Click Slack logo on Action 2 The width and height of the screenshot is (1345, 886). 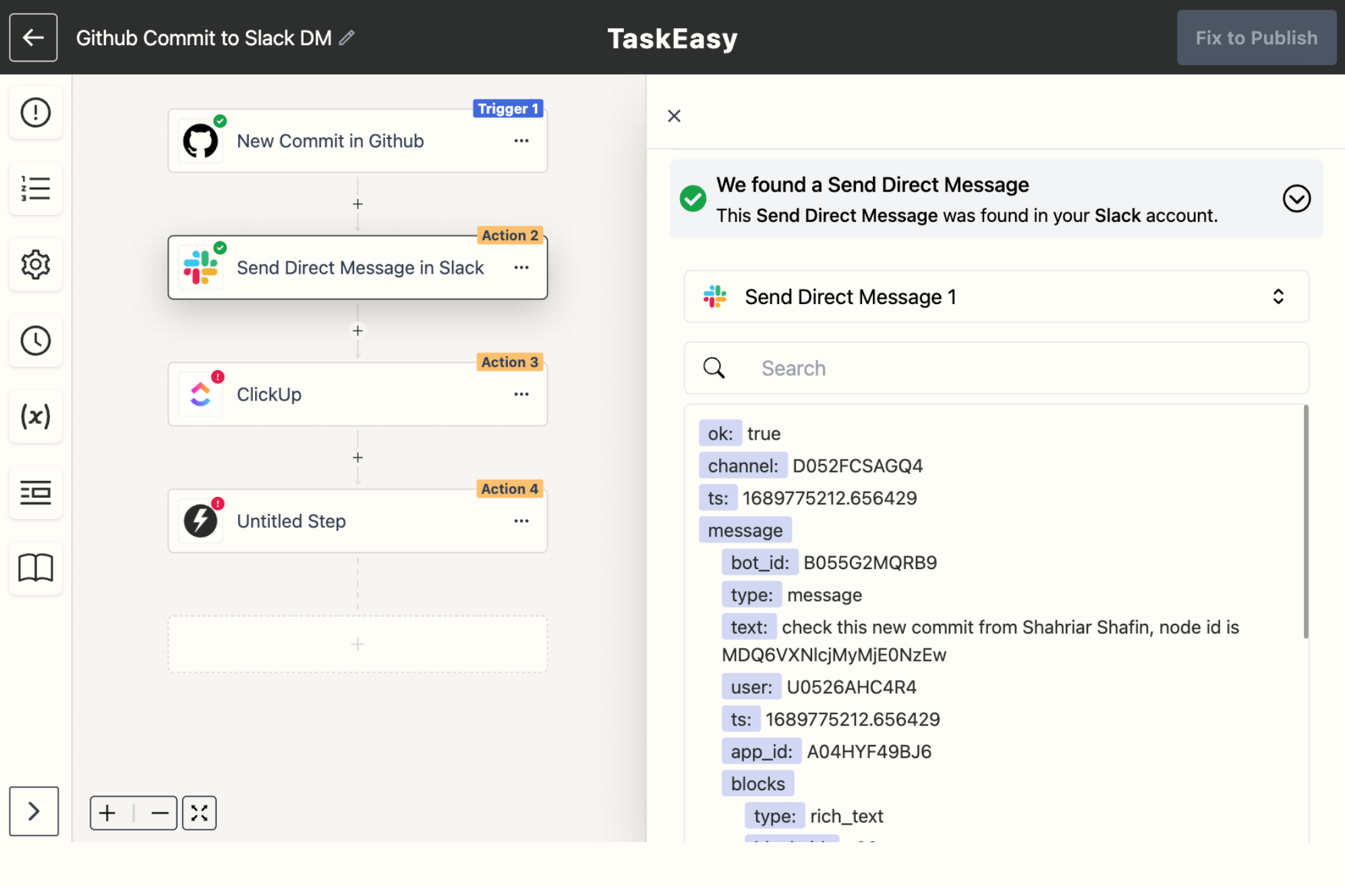200,268
